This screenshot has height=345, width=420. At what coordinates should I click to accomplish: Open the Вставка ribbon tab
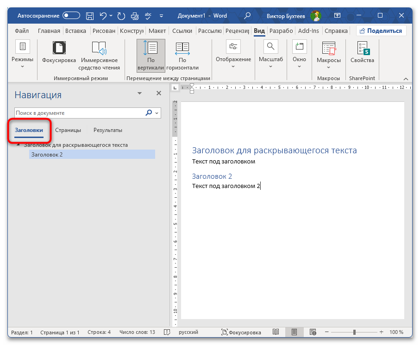[75, 31]
